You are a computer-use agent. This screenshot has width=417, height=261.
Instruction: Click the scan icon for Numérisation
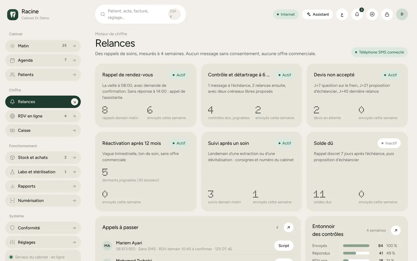(x=12, y=201)
